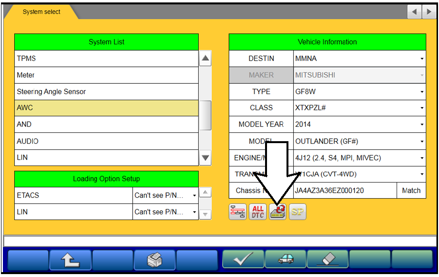Click the Chassis No. input field

(344, 190)
